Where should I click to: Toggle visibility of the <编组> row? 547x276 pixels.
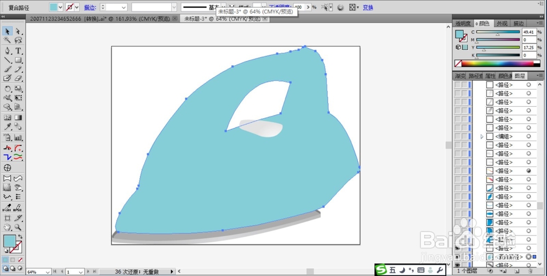point(457,136)
